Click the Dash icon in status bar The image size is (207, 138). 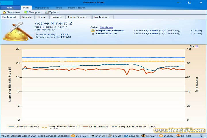(126, 136)
